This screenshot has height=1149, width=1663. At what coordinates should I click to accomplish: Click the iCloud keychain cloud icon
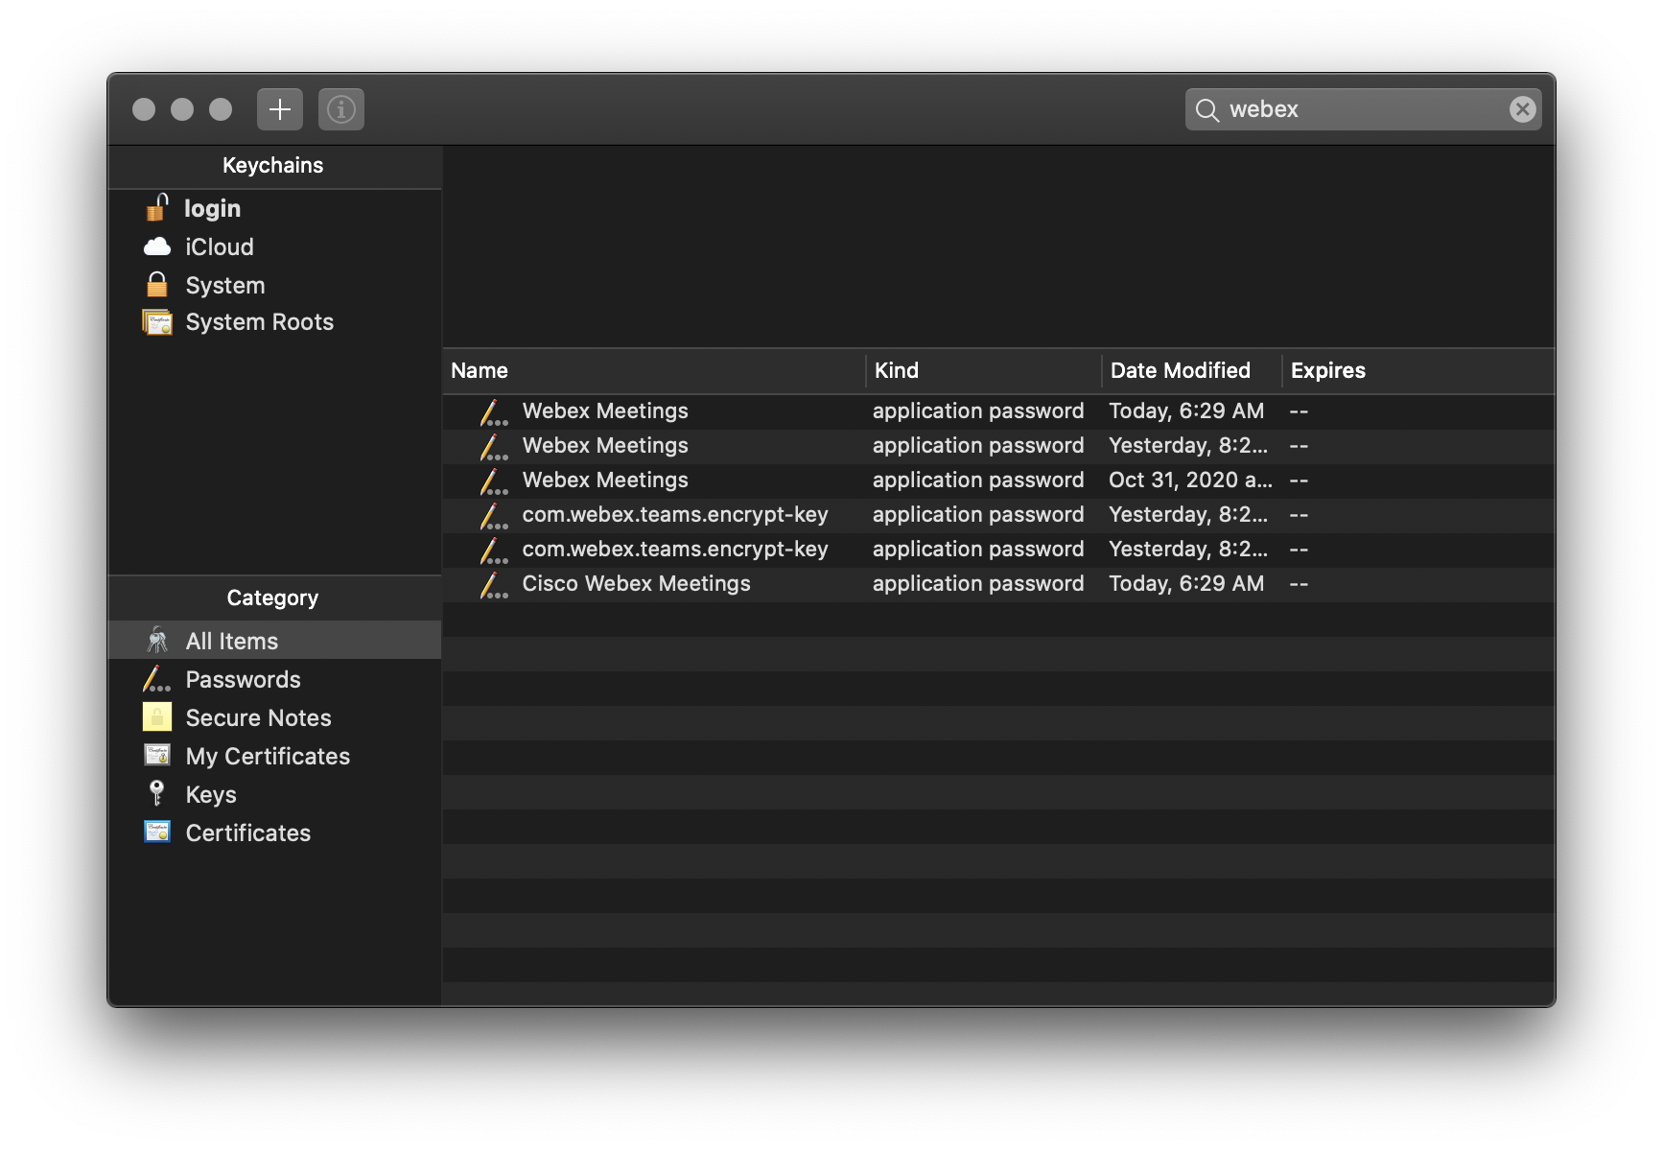(x=156, y=246)
